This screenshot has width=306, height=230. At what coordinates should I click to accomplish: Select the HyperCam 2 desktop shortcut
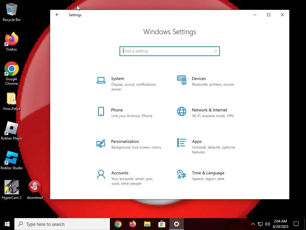(12, 190)
